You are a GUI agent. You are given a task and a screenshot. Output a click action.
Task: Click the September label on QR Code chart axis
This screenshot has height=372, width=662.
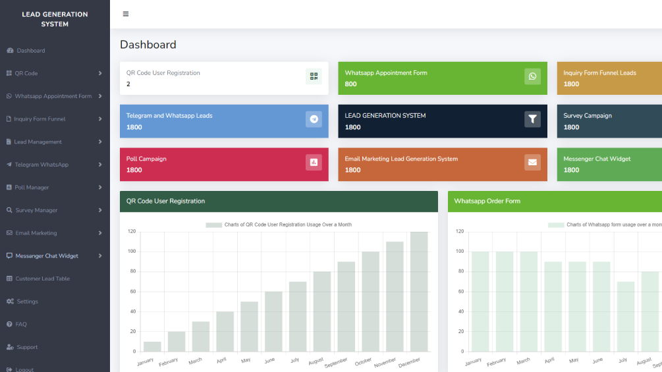pyautogui.click(x=337, y=363)
